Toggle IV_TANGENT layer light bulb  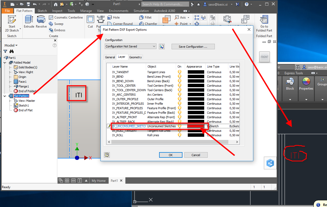coord(180,72)
